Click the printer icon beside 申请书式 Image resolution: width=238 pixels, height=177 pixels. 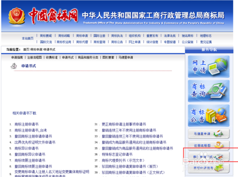(14, 66)
